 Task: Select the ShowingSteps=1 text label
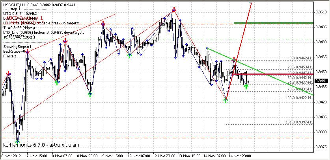click(17, 47)
